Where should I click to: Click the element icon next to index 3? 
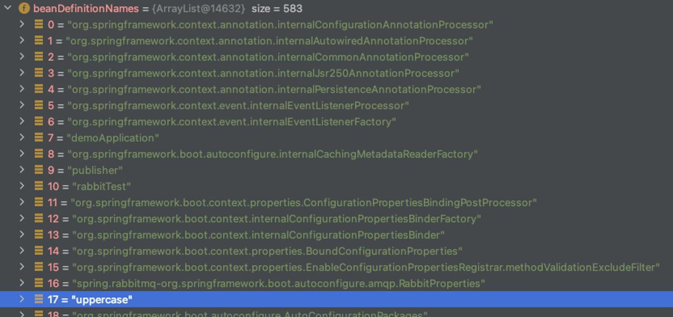[x=39, y=73]
